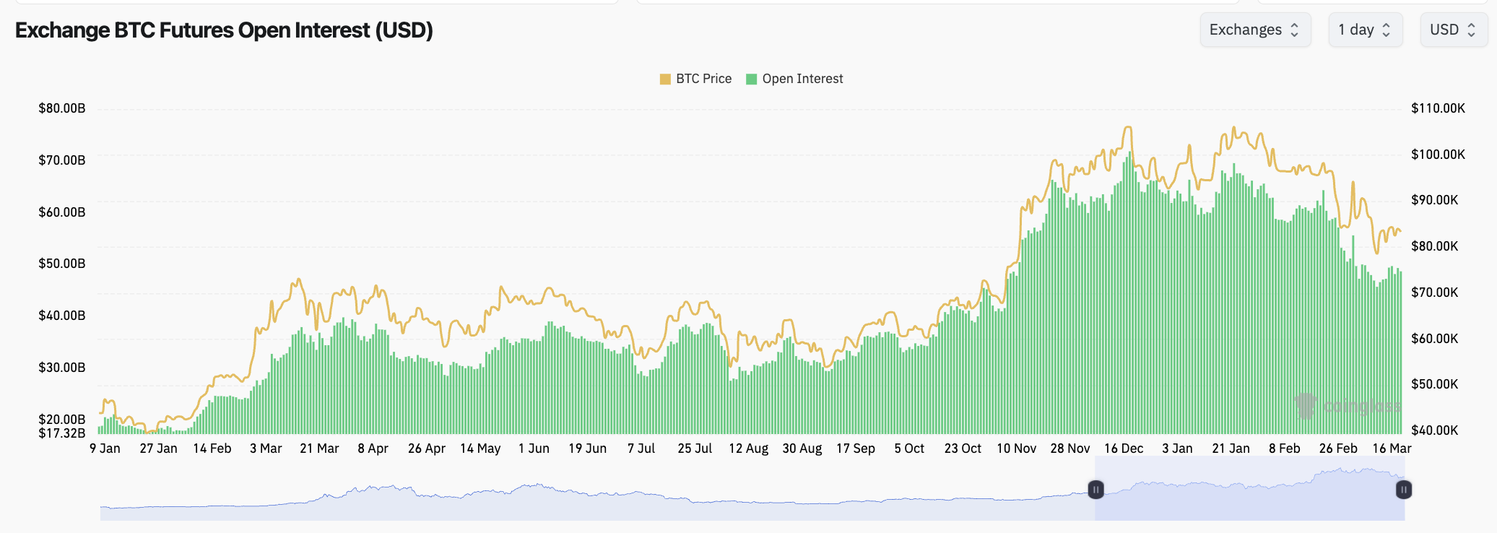Click the chevron arrows beside 1 day
1497x533 pixels.
[1387, 30]
